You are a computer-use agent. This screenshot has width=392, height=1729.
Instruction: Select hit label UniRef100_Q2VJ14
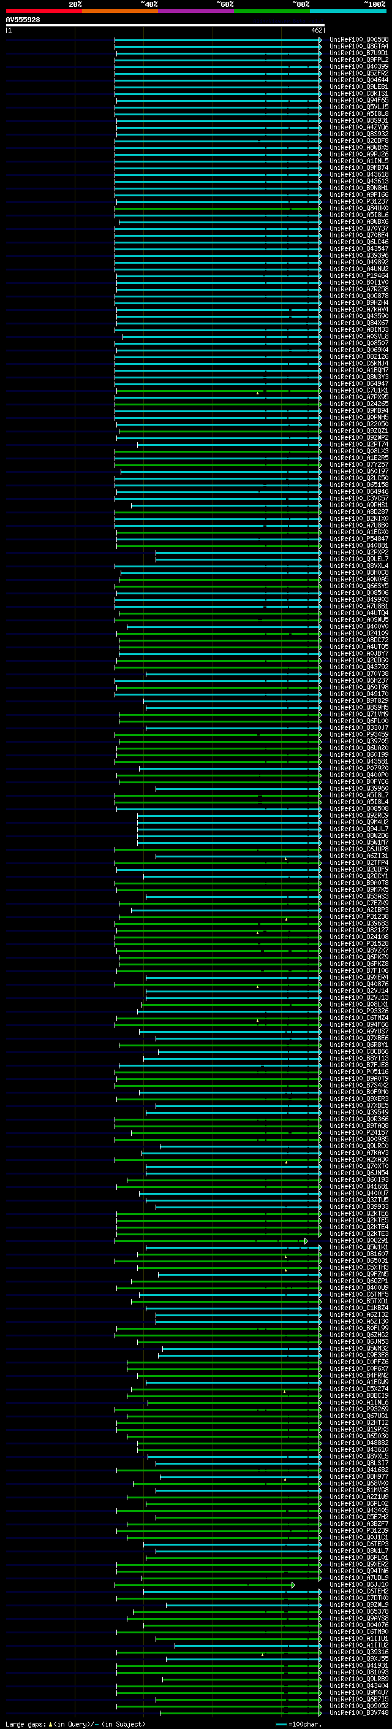[358, 991]
